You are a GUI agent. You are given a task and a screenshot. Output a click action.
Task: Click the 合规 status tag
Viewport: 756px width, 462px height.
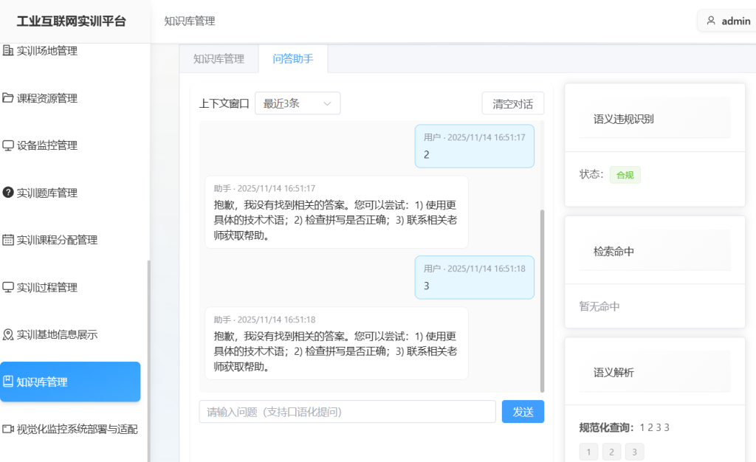[625, 175]
